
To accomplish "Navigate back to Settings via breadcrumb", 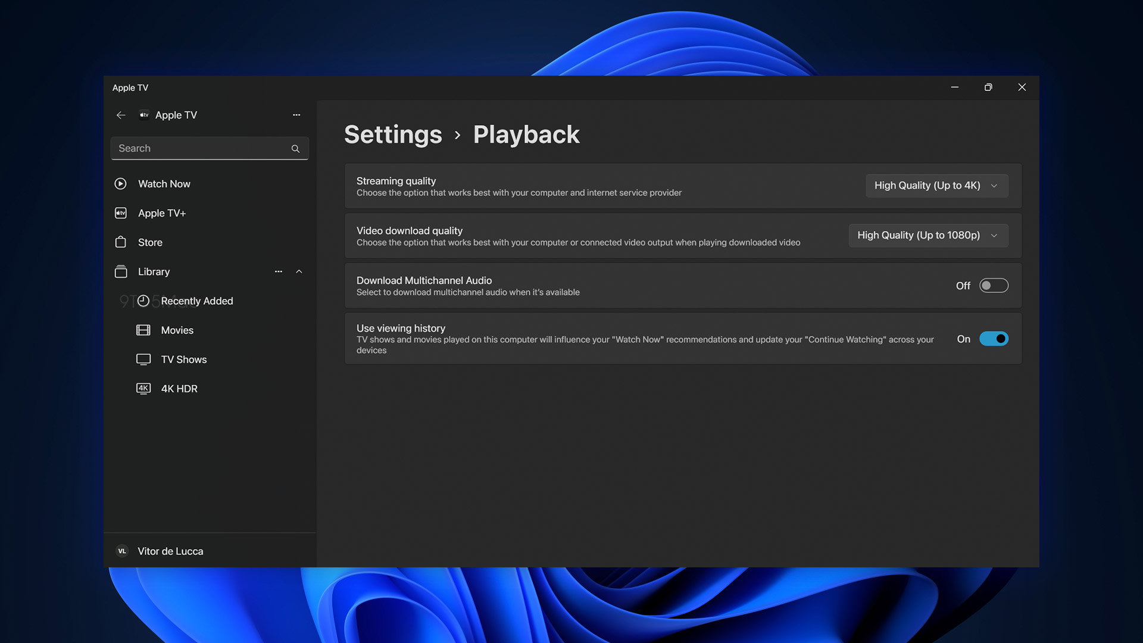I will (393, 135).
